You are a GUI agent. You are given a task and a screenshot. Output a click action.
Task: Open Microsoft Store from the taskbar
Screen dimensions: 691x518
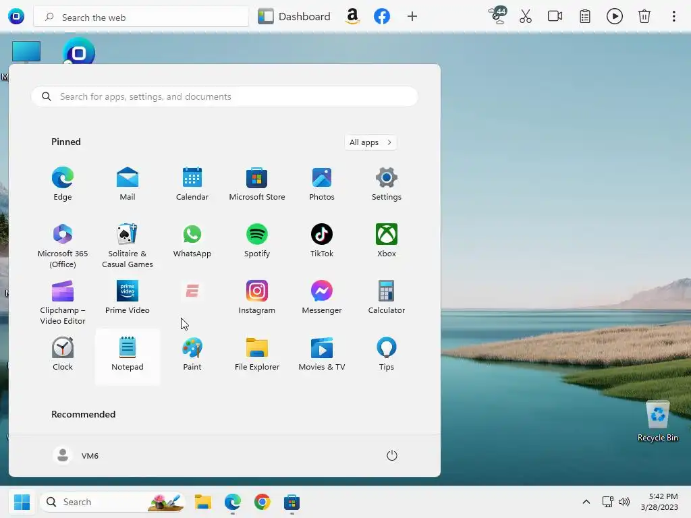(x=292, y=502)
